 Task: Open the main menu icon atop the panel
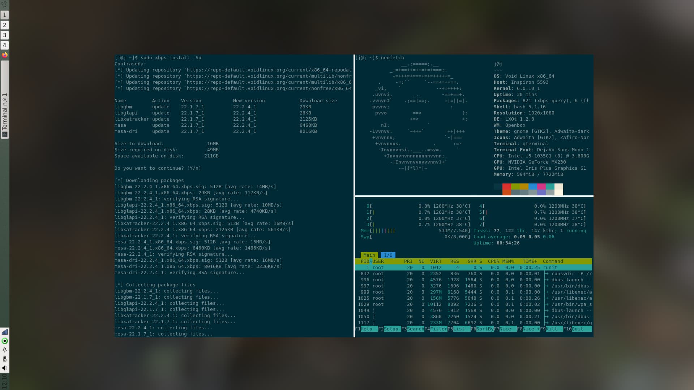(x=4, y=4)
